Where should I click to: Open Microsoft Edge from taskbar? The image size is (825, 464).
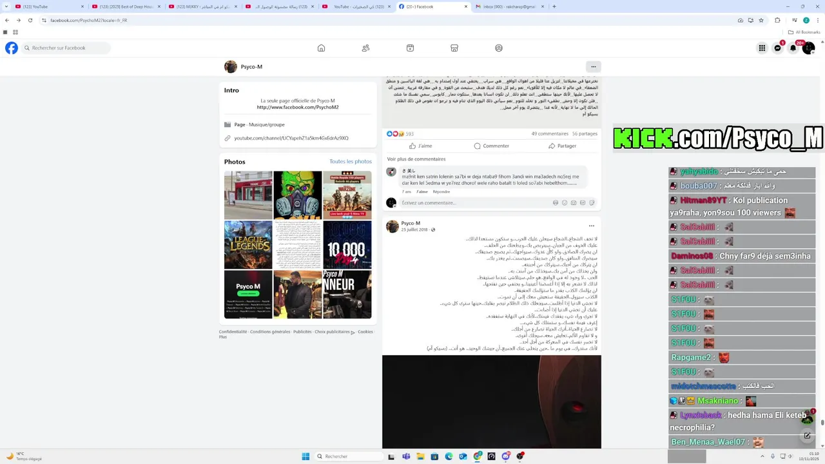pos(449,456)
